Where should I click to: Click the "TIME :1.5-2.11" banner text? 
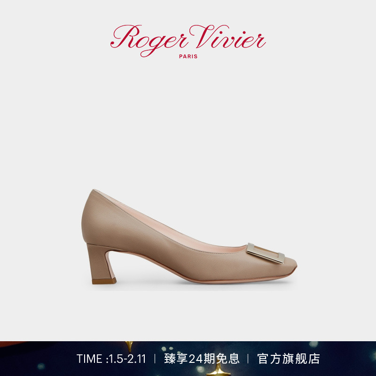111,359
